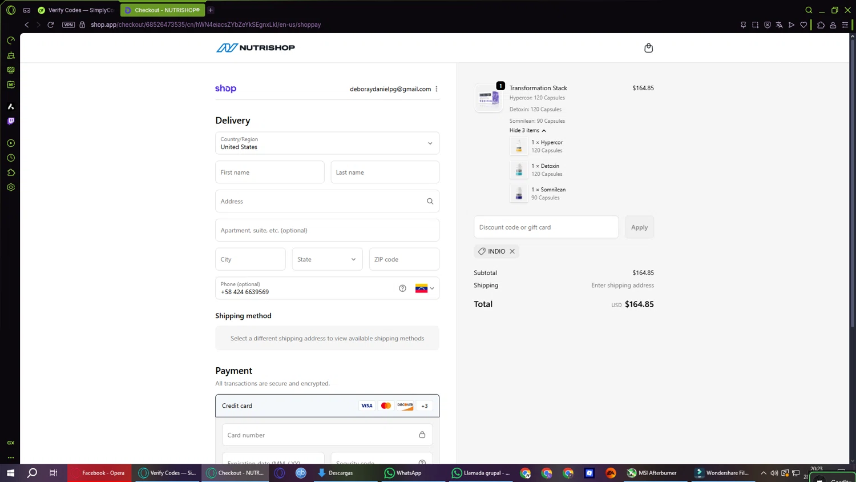Open ad blocker shield settings
This screenshot has height=482, width=856.
coord(768,25)
